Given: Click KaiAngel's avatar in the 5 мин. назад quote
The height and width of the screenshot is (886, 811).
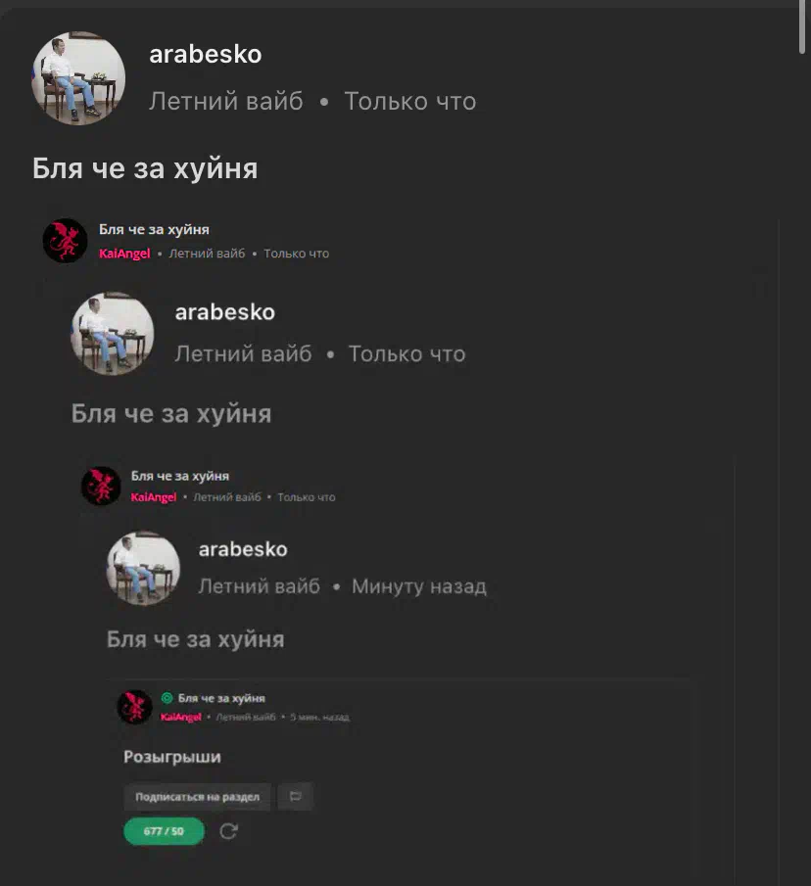Looking at the screenshot, I should coord(134,707).
